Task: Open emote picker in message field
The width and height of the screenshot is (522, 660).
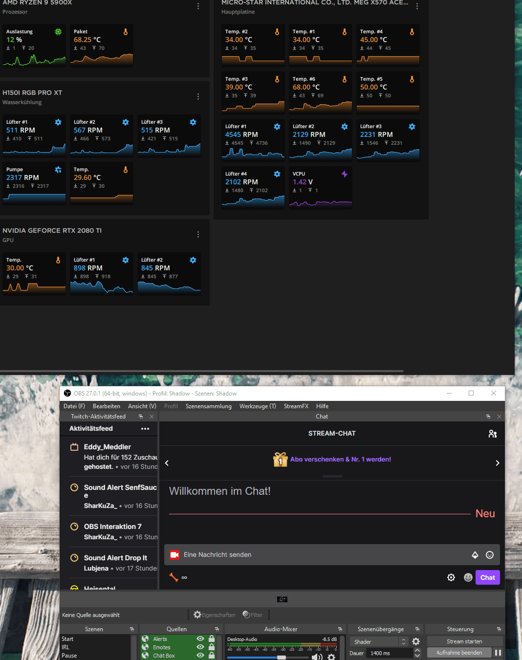Action: [490, 555]
